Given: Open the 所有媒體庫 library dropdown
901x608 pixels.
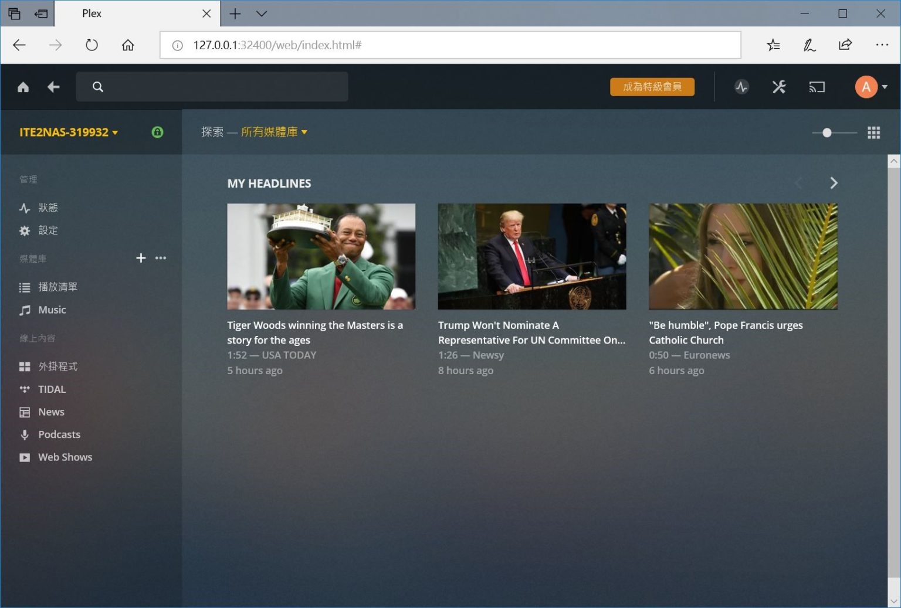Looking at the screenshot, I should pyautogui.click(x=273, y=133).
